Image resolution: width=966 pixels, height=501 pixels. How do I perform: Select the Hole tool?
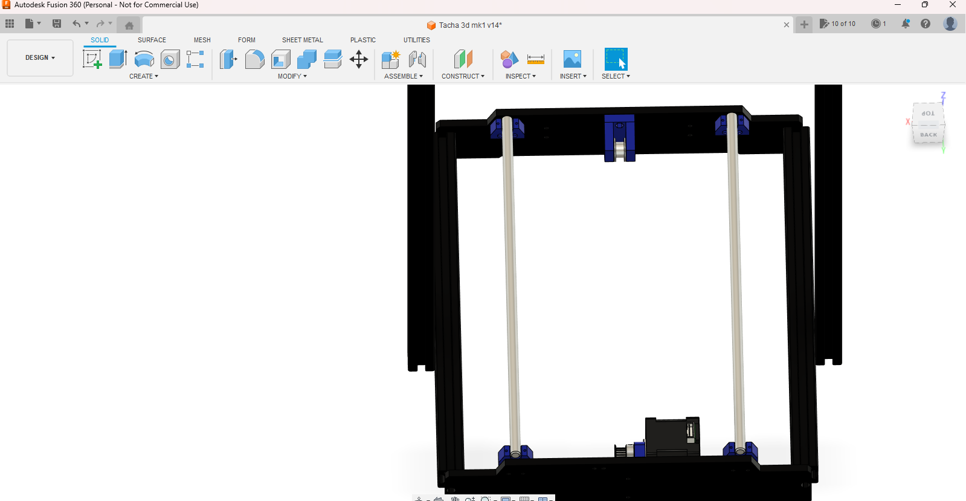[170, 59]
